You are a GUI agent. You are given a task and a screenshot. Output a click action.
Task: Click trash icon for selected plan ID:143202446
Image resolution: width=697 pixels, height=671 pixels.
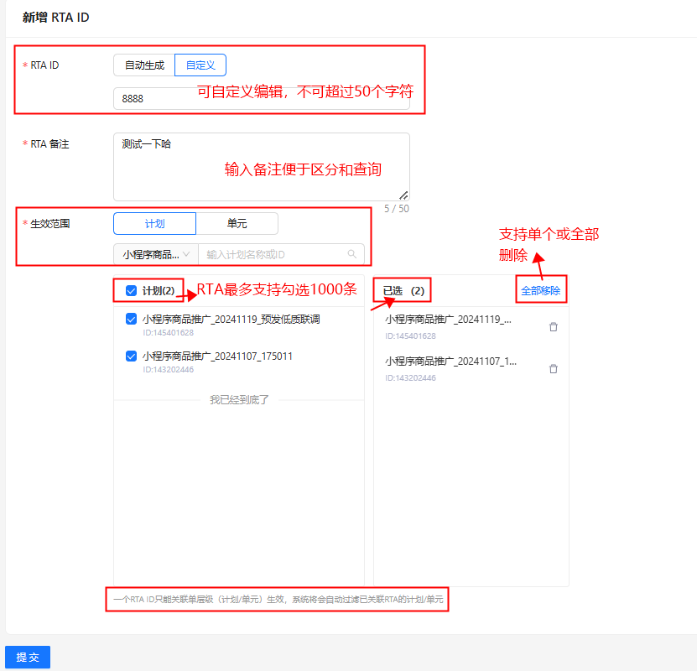[x=553, y=368]
